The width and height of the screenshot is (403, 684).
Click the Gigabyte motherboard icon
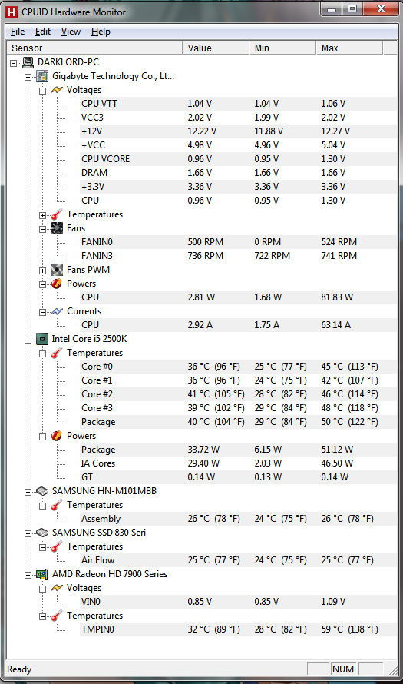click(42, 76)
